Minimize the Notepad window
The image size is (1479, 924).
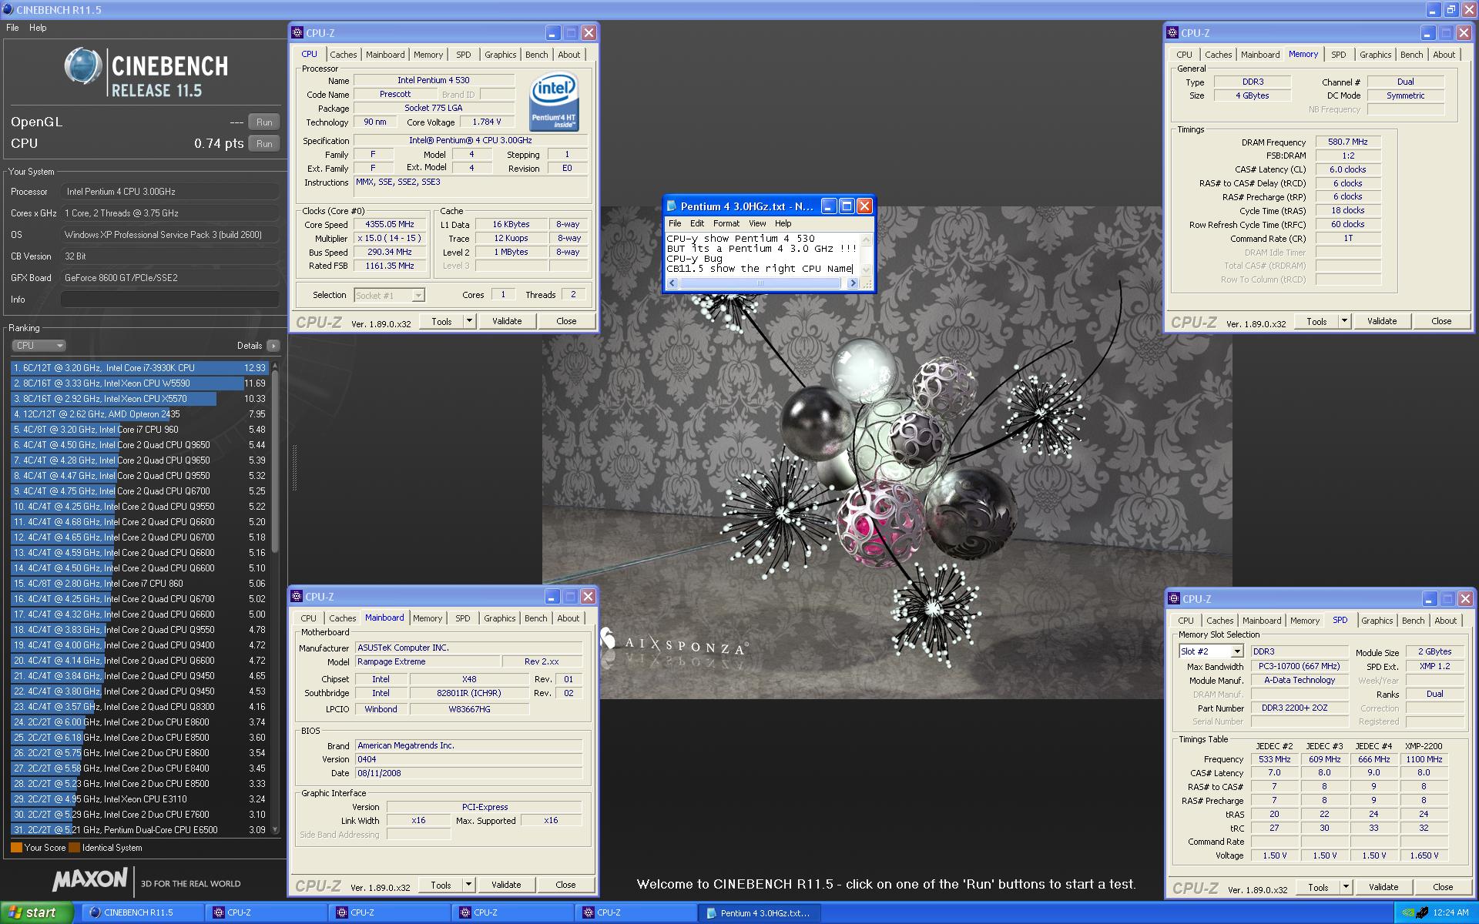(828, 206)
